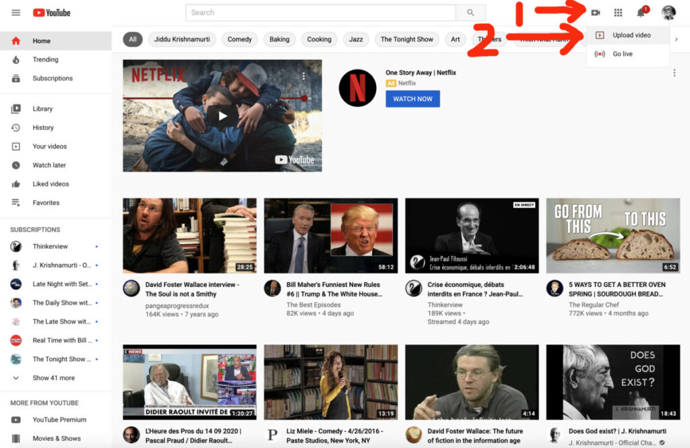Screen dimensions: 690x448
Task: Select the Art filter chip
Action: [x=456, y=39]
